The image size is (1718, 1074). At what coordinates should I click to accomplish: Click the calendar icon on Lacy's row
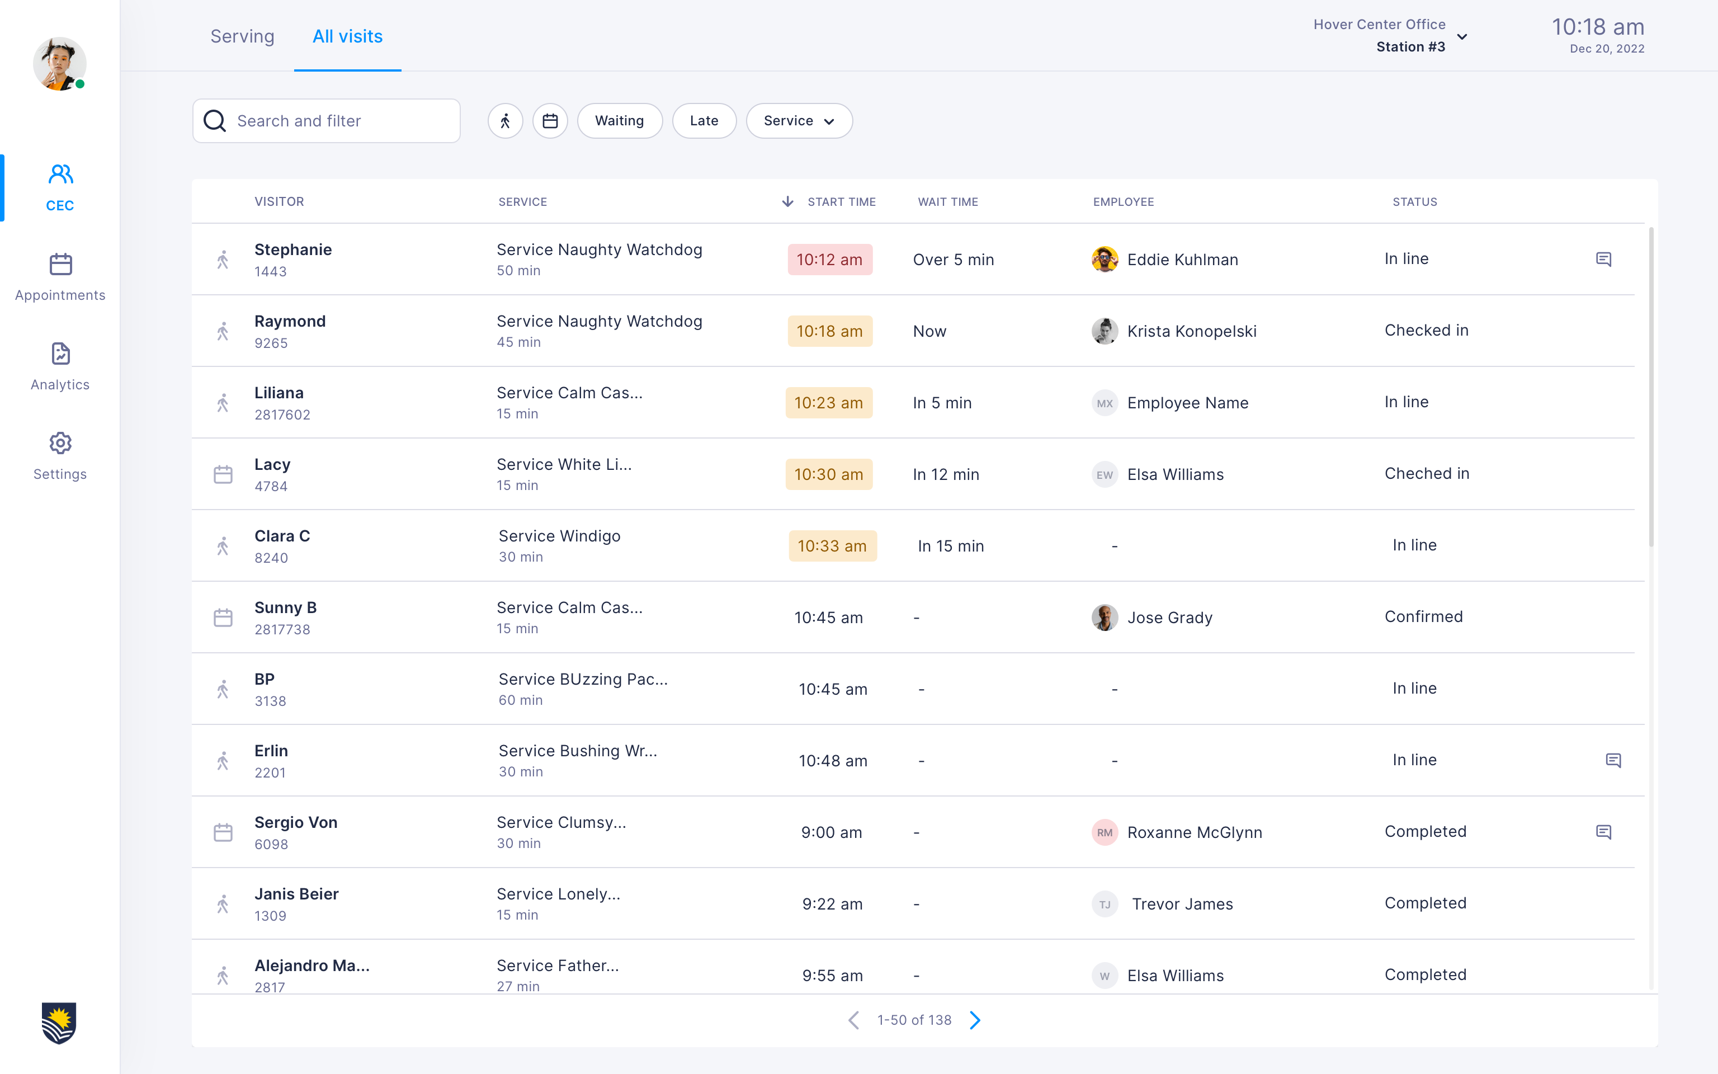pyautogui.click(x=223, y=474)
